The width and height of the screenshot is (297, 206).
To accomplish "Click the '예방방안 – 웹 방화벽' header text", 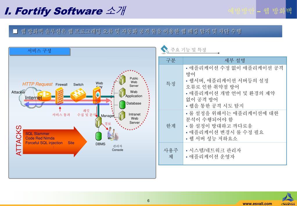I will 260,11.
